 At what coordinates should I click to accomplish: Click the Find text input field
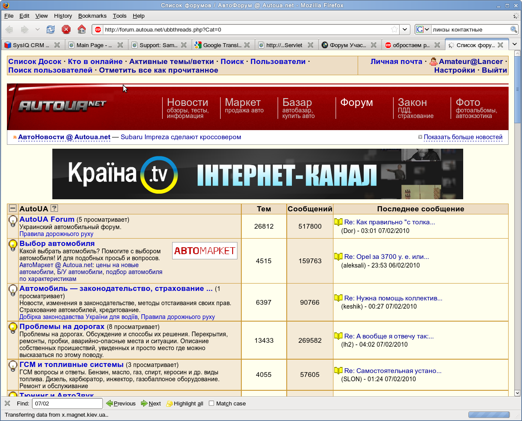point(67,403)
